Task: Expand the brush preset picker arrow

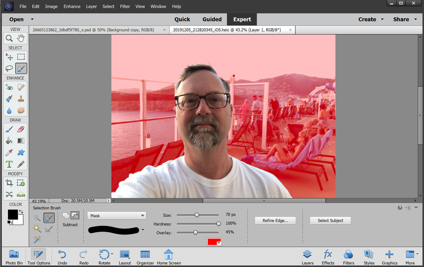Action: pyautogui.click(x=143, y=230)
